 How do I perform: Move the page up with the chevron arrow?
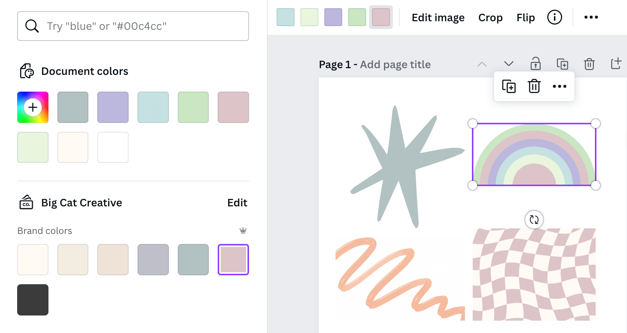482,64
